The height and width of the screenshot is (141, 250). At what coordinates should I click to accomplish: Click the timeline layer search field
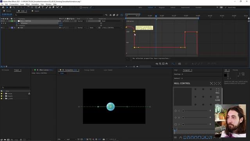[x=59, y=15]
